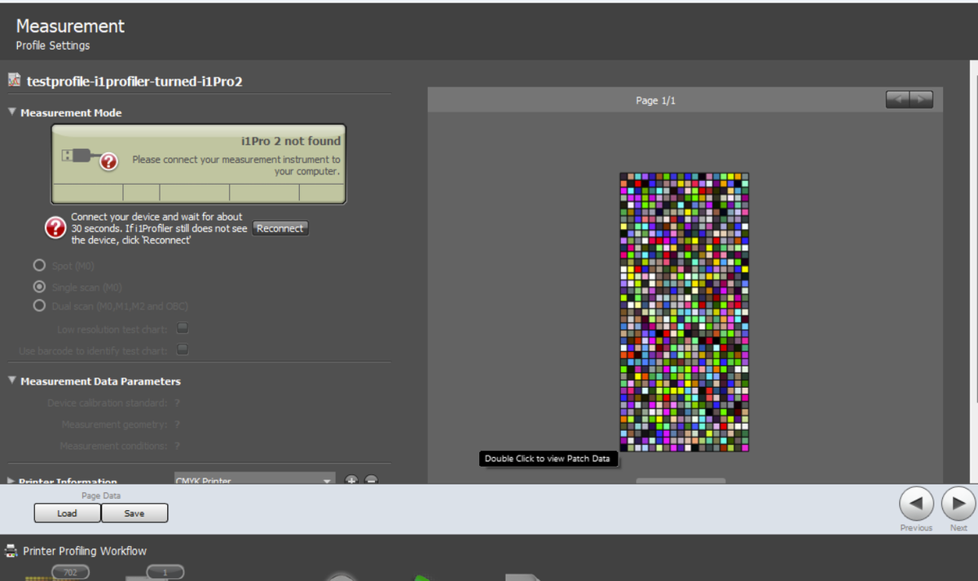Click the plus icon beside CMYK Printer
978x581 pixels.
pyautogui.click(x=352, y=480)
